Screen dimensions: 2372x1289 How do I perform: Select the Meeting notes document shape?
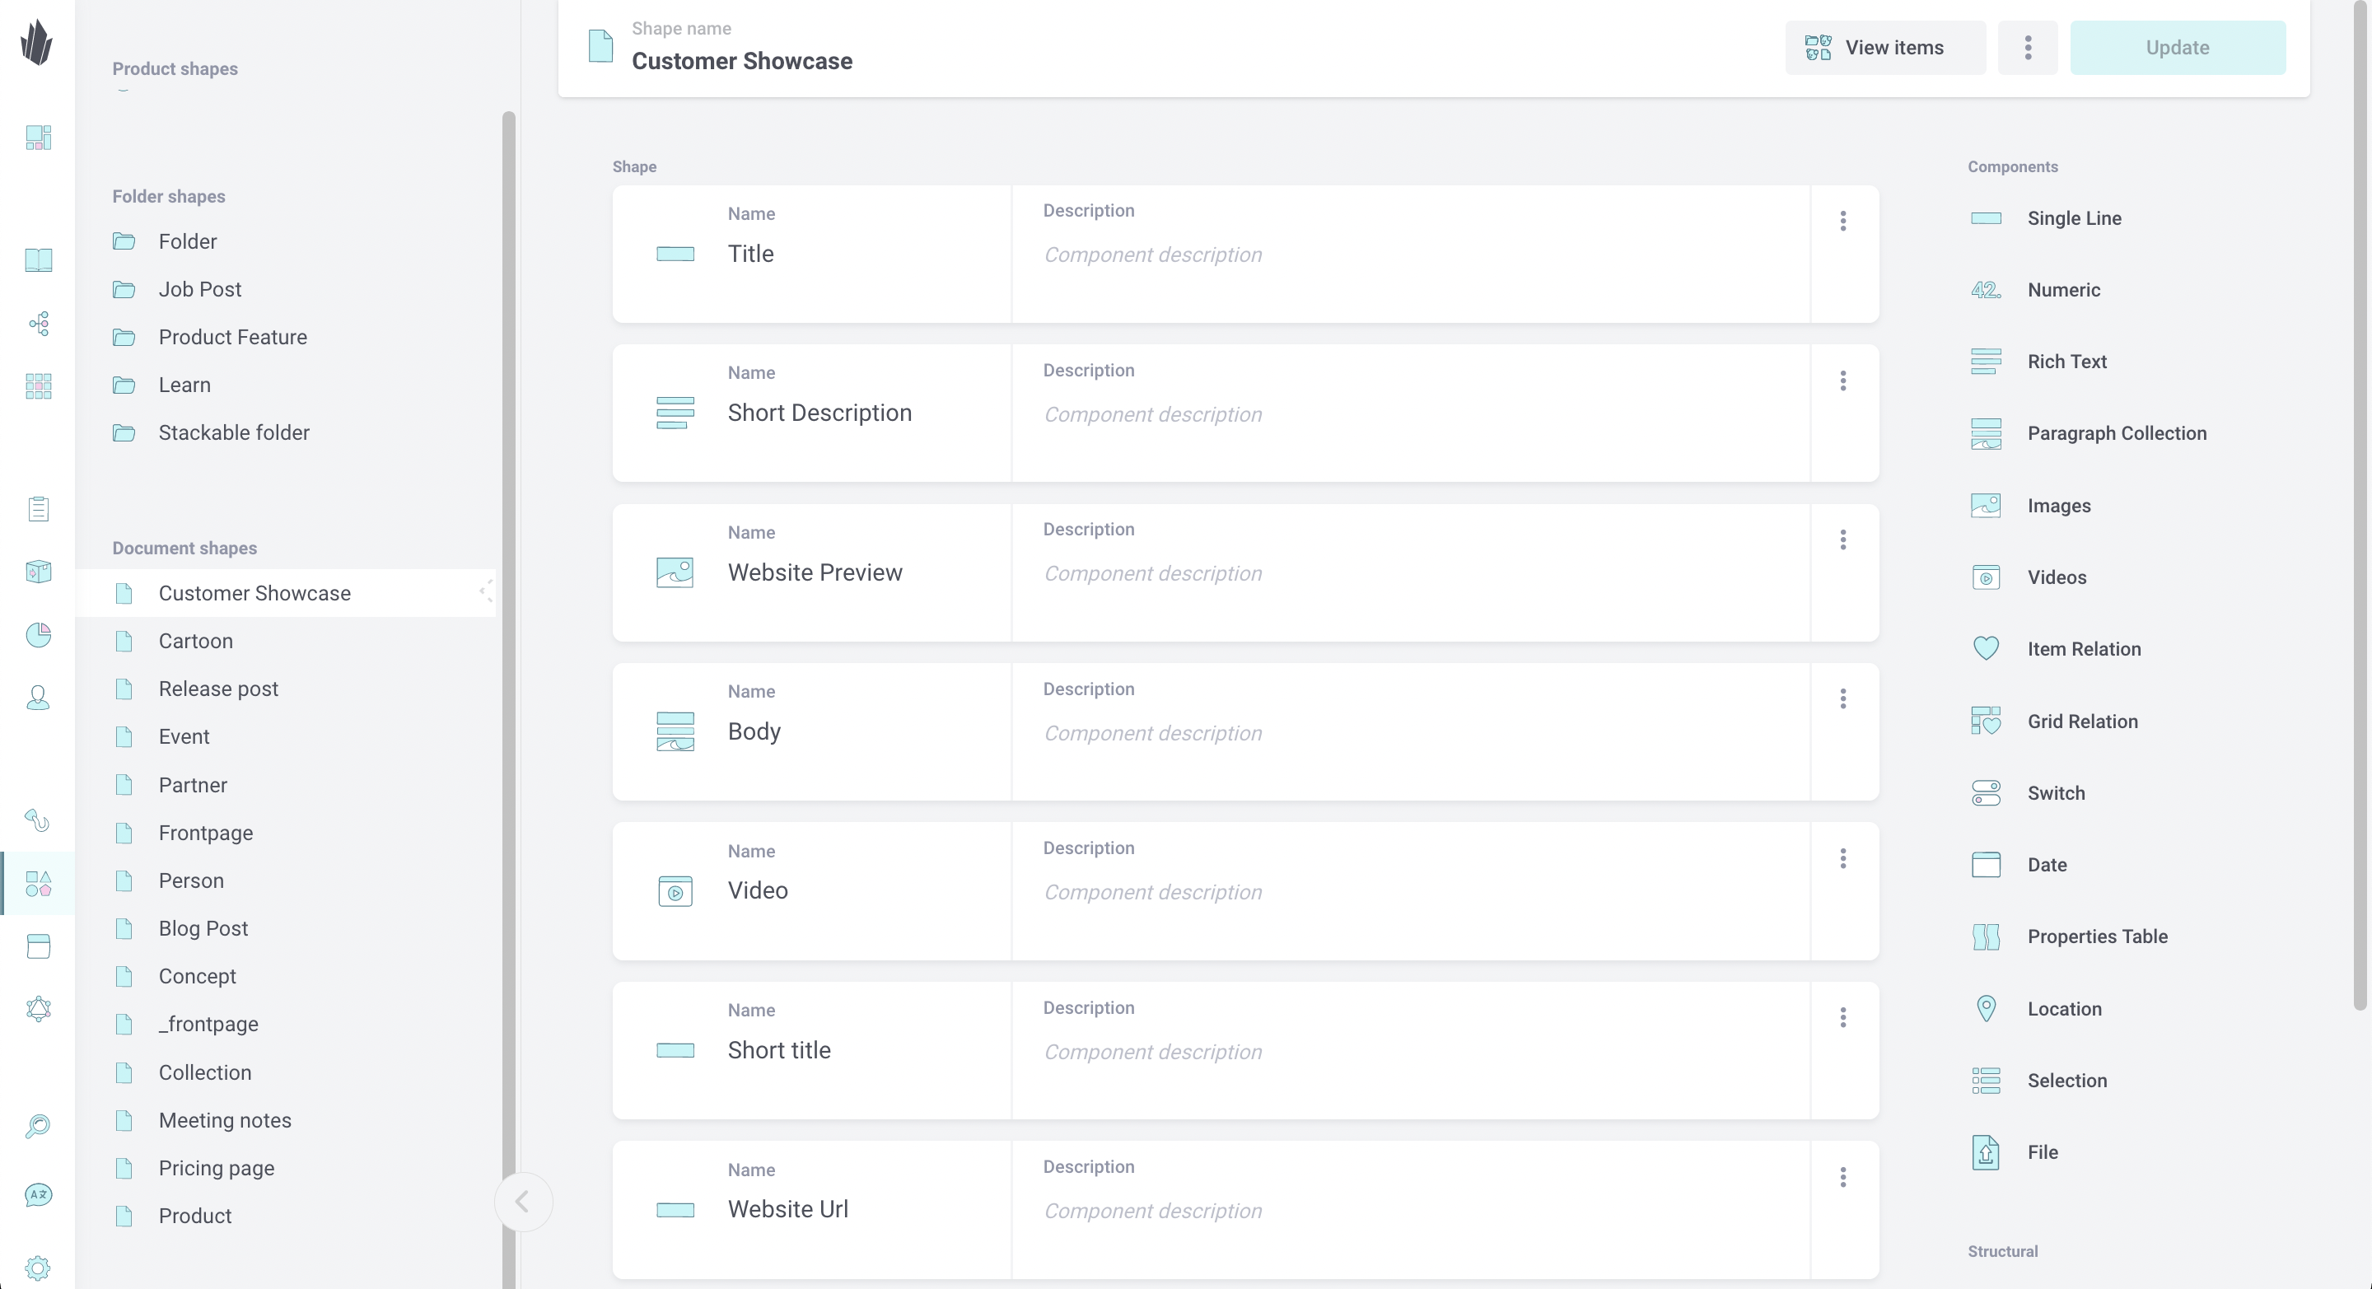tap(286, 1120)
